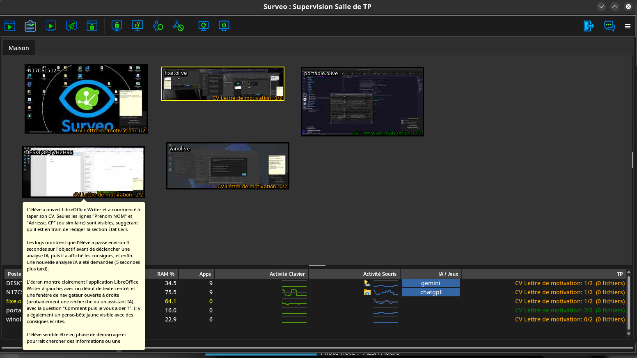Image resolution: width=637 pixels, height=358 pixels.
Task: Sort by the Activité Clavier column header
Action: point(287,274)
